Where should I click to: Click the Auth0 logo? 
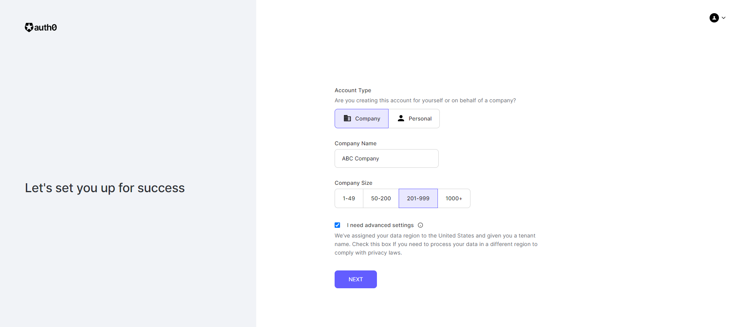point(41,27)
